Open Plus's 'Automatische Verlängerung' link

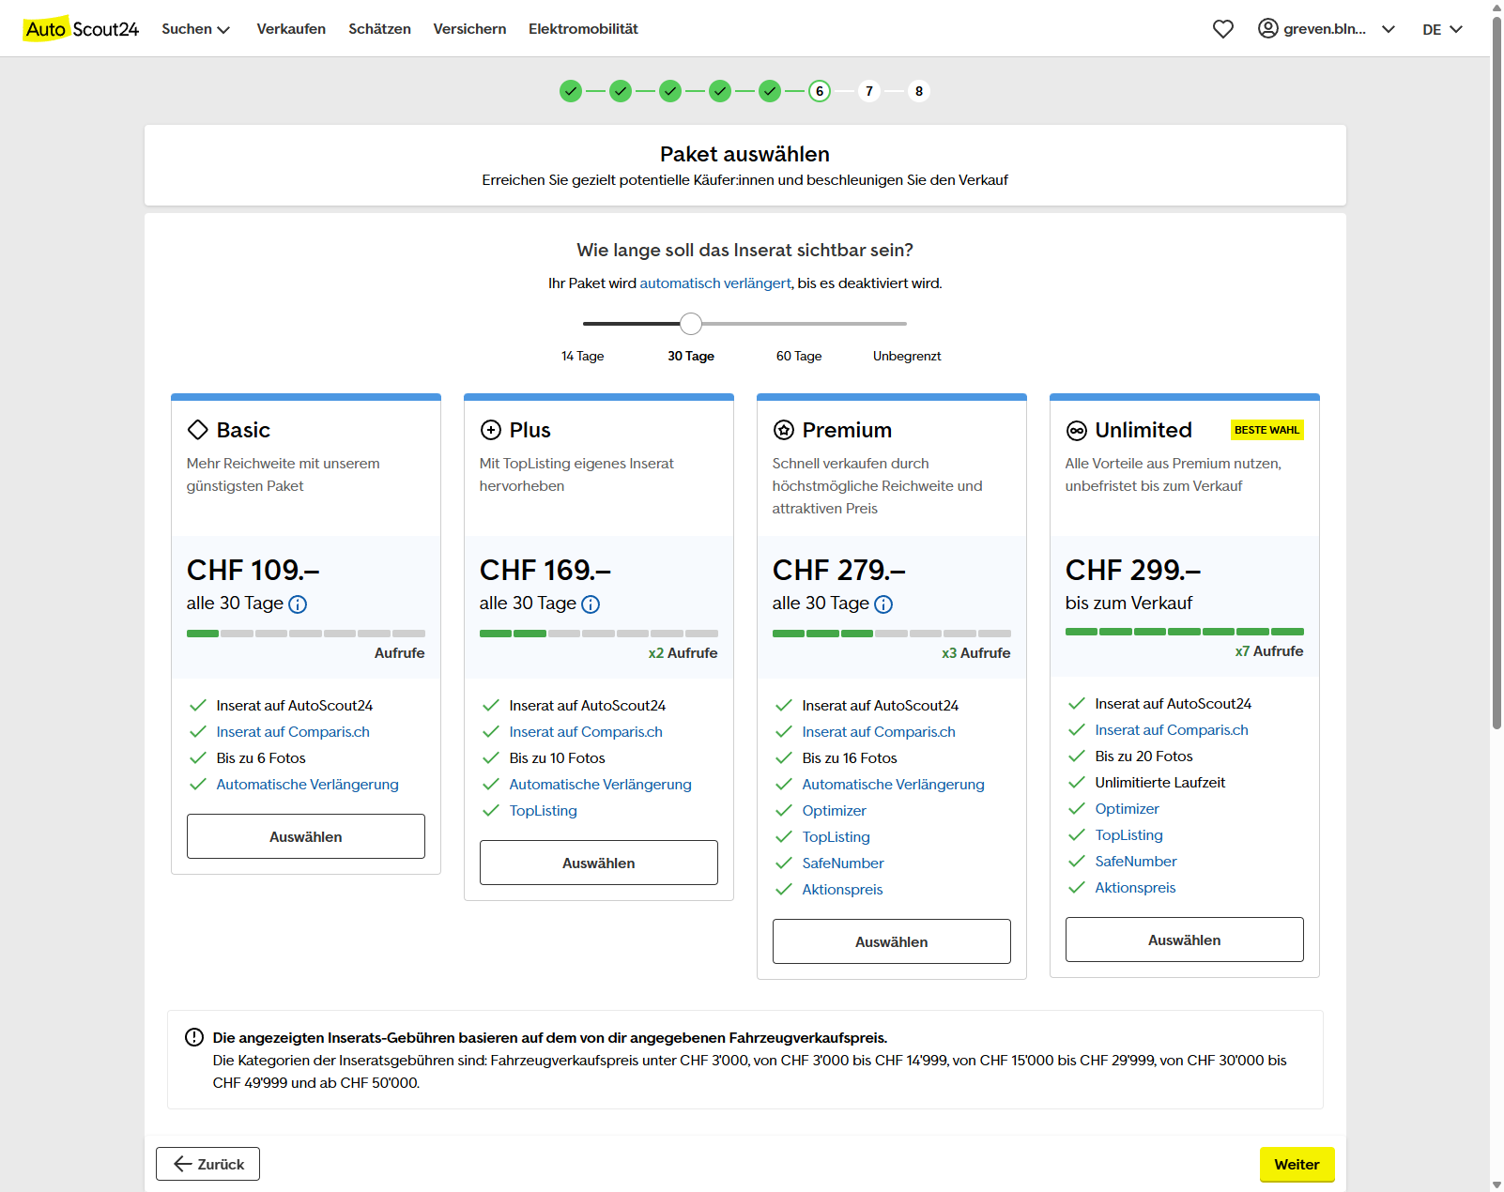click(601, 785)
